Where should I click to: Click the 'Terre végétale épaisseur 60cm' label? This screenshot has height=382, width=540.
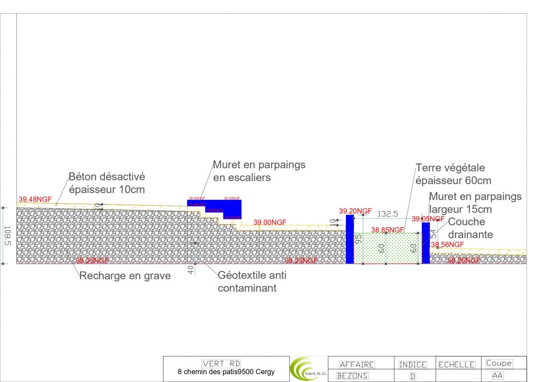pyautogui.click(x=453, y=174)
